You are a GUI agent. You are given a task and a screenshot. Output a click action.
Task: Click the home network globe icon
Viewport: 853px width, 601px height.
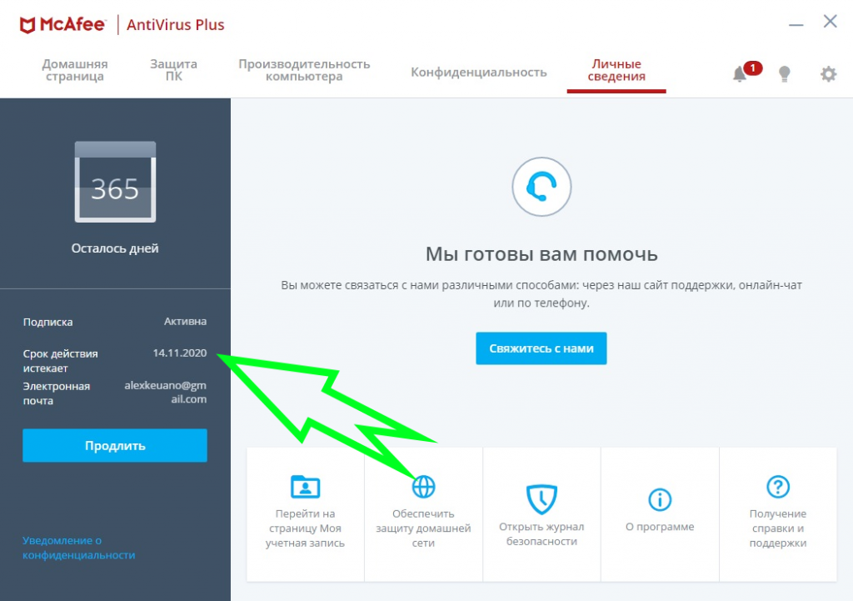click(x=423, y=486)
